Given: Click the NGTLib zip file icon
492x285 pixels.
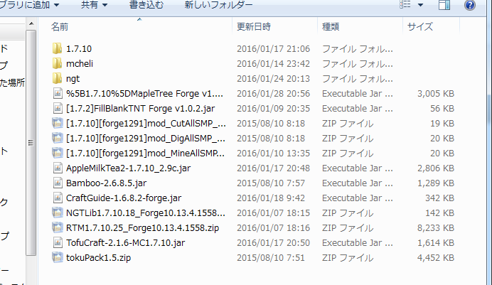Looking at the screenshot, I should click(x=58, y=213).
